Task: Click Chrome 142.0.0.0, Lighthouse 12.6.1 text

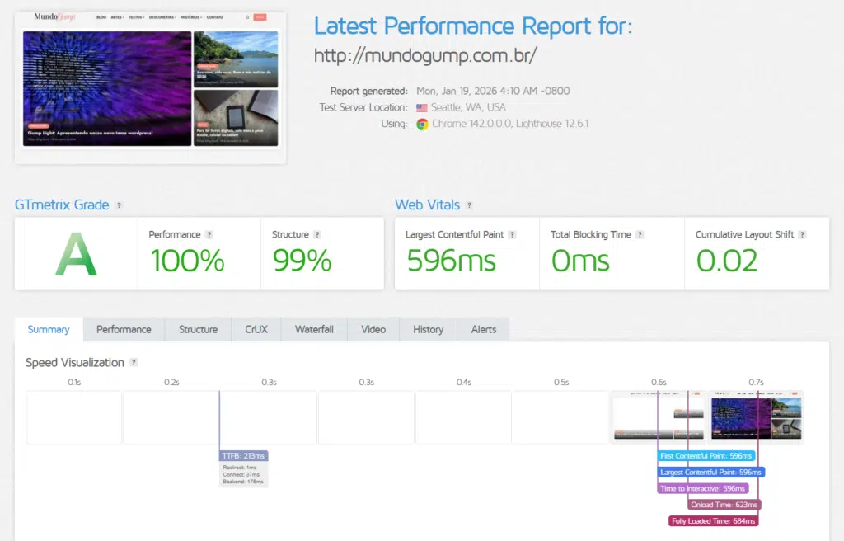Action: point(510,124)
